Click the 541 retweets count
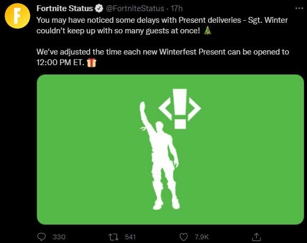The height and width of the screenshot is (243, 307). [x=130, y=237]
